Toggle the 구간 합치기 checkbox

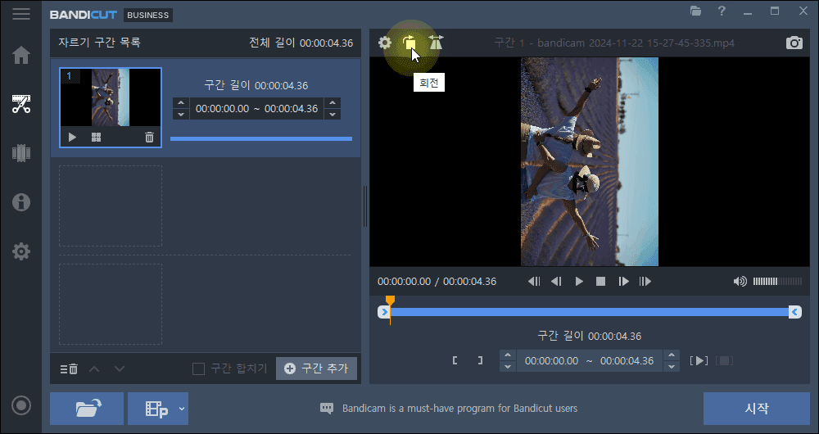pos(198,368)
